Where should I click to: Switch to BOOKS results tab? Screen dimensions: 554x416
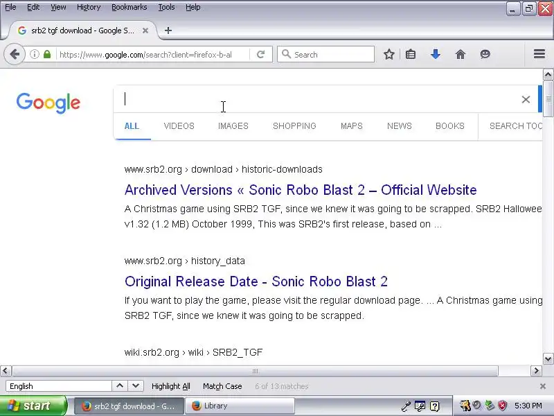[x=449, y=126]
